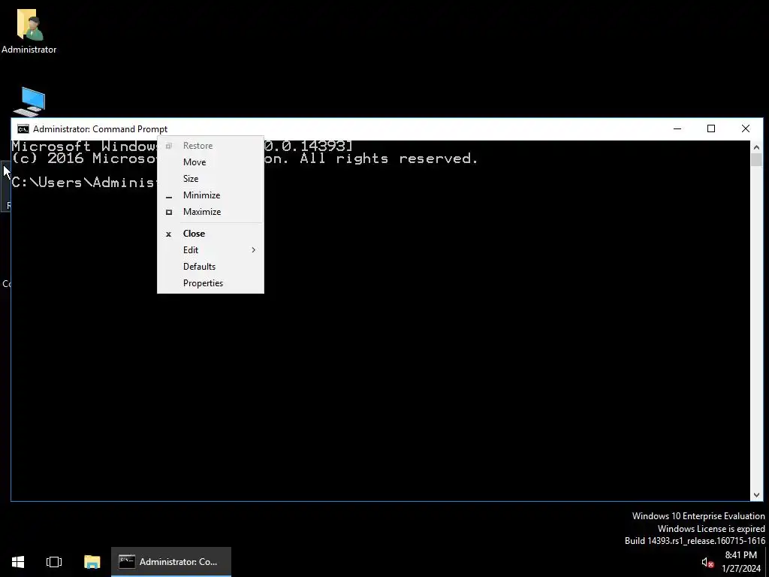
Task: Click the vertical scrollbar thumb
Action: pyautogui.click(x=756, y=160)
